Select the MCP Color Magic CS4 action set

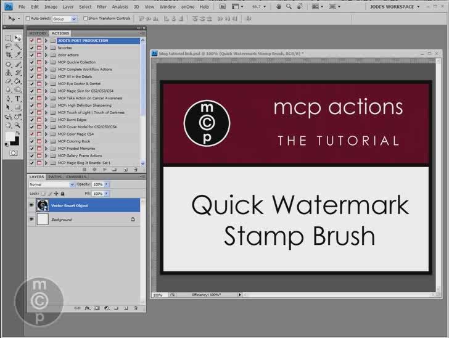[76, 134]
